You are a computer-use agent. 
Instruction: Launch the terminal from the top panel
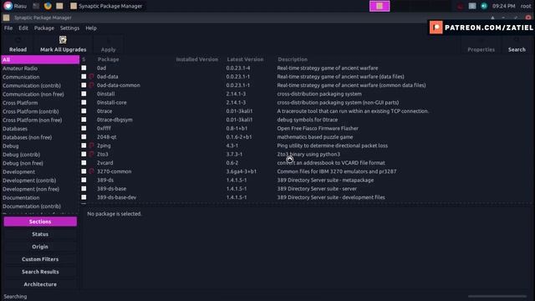coord(36,6)
